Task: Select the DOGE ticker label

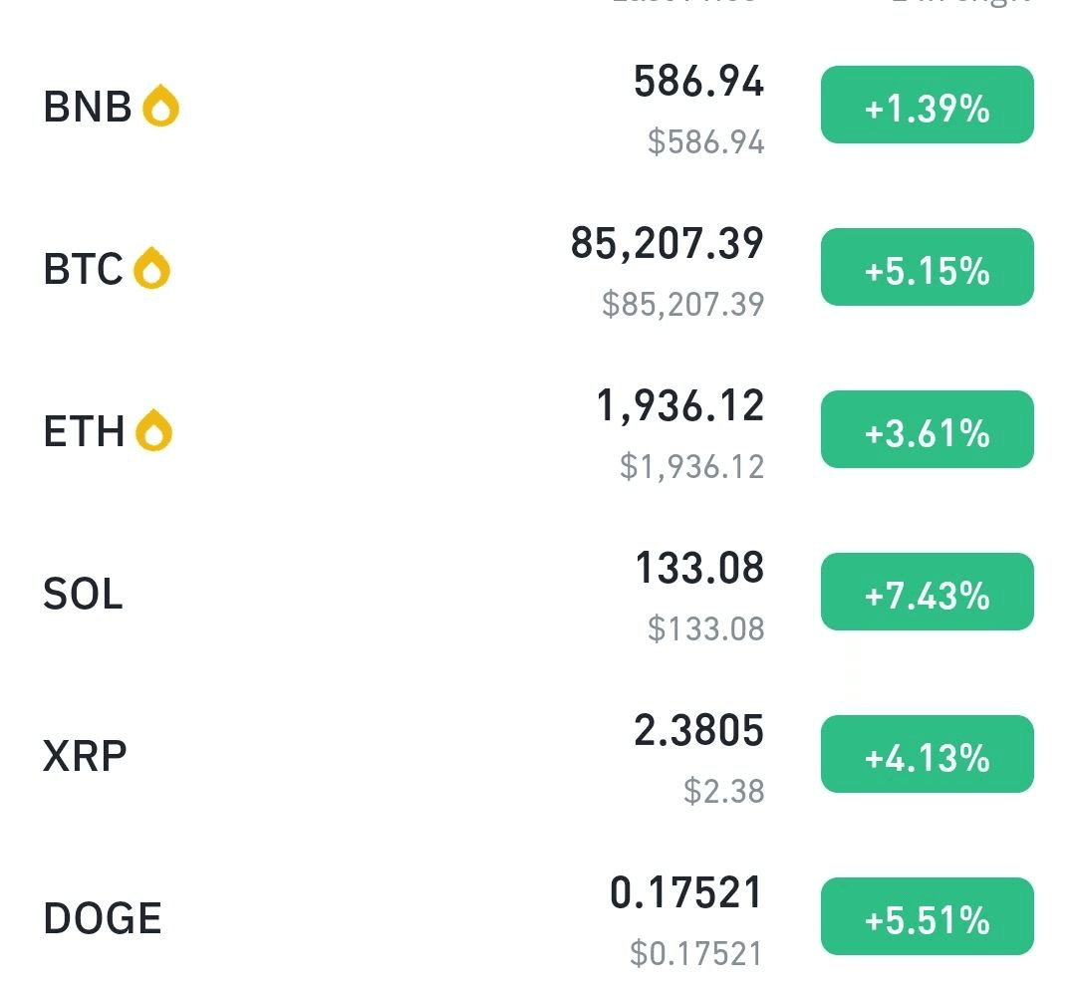Action: click(x=103, y=917)
